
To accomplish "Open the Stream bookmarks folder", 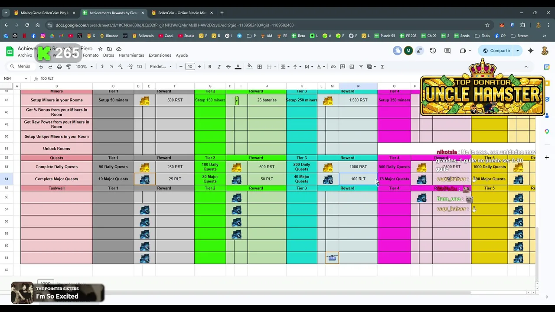I will (519, 36).
